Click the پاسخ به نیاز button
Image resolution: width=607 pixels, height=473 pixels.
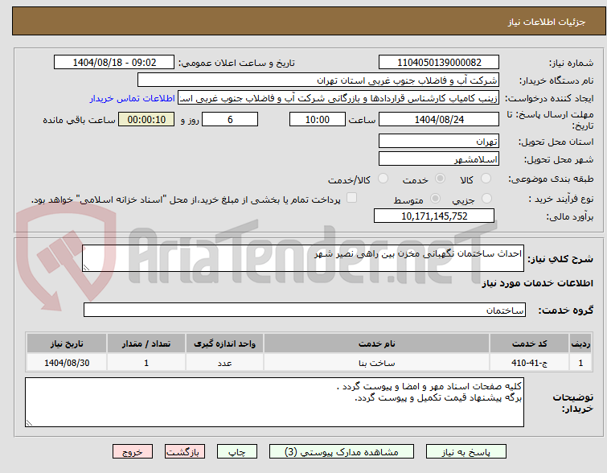[466, 452]
